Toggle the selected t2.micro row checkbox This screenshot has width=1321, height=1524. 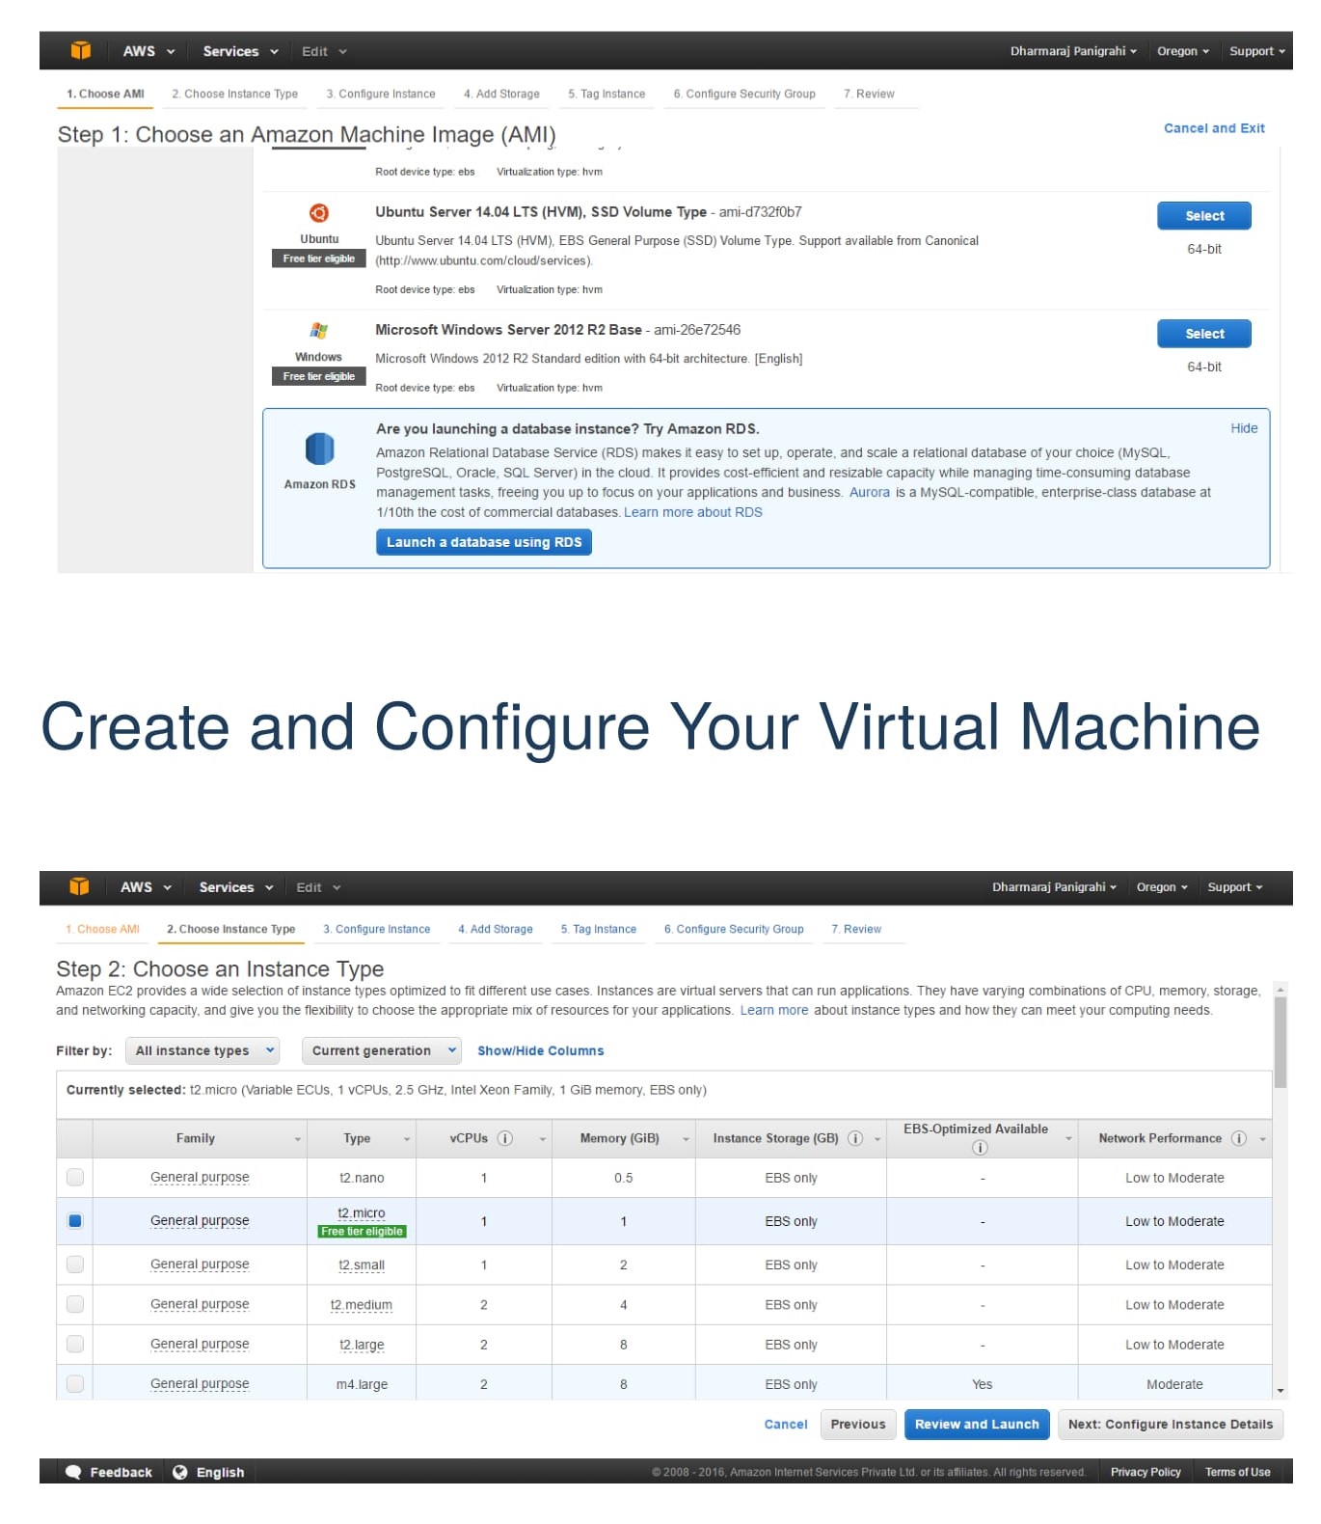[x=75, y=1221]
